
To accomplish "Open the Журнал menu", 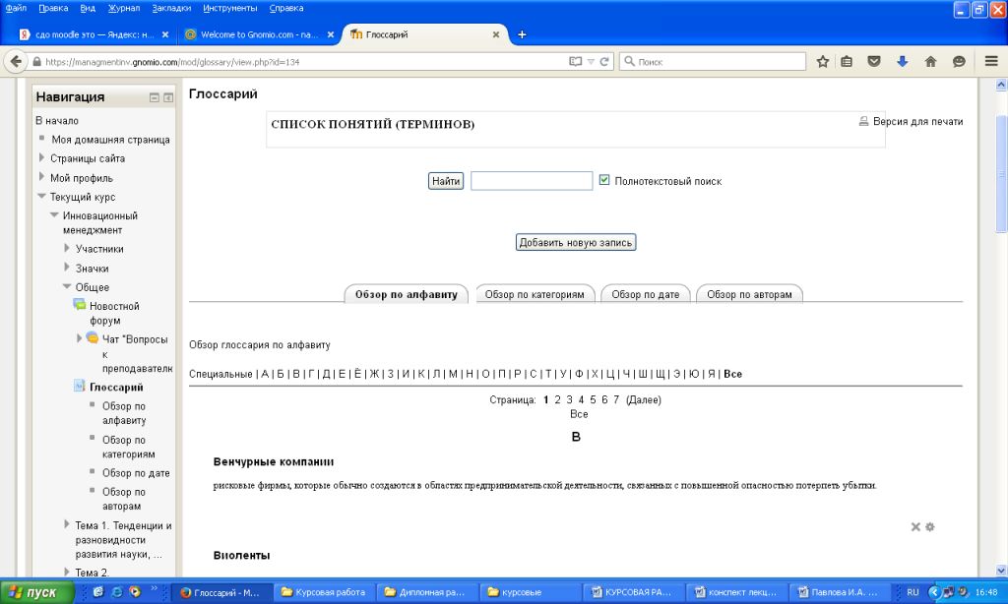I will (x=123, y=8).
